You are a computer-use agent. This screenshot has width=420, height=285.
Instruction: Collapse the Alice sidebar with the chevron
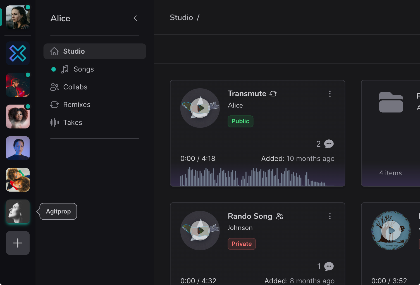135,18
